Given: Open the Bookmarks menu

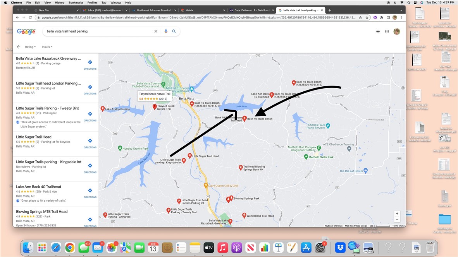Looking at the screenshot, I should (76, 3).
